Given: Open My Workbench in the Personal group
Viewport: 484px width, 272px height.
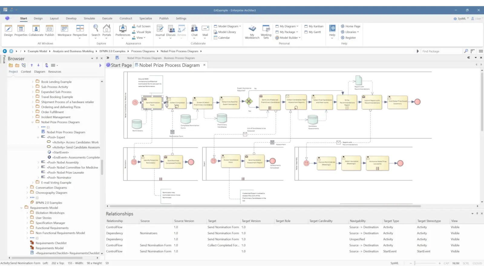Looking at the screenshot, I should click(x=252, y=31).
